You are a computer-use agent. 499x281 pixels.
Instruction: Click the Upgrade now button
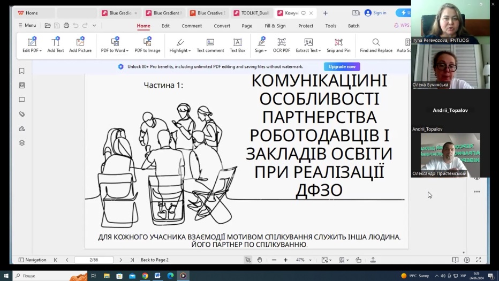pyautogui.click(x=342, y=67)
